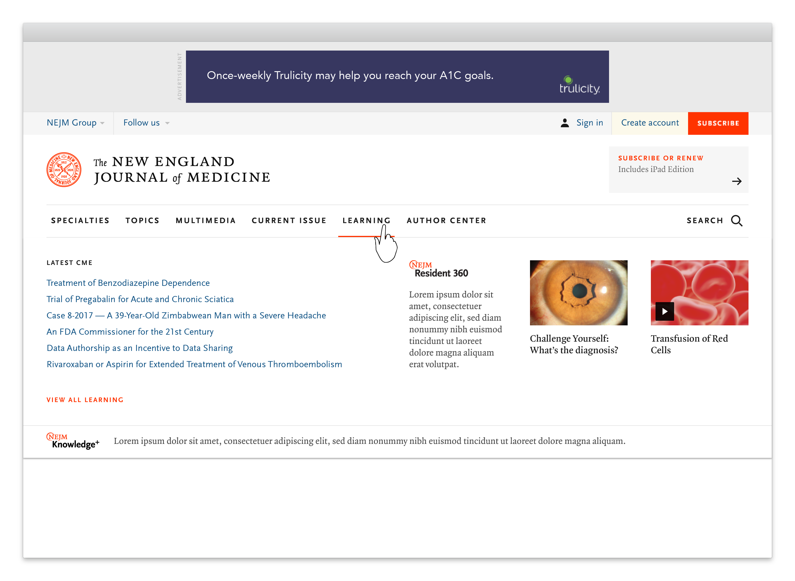
Task: Open the Multimedia menu
Action: coord(205,220)
